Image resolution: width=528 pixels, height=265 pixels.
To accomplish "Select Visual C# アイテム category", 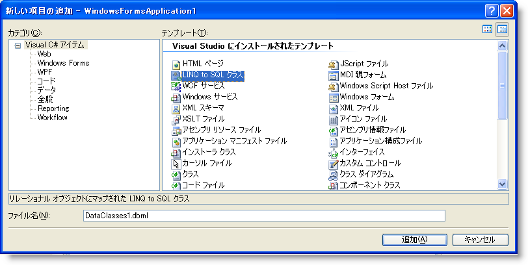I will [x=55, y=45].
